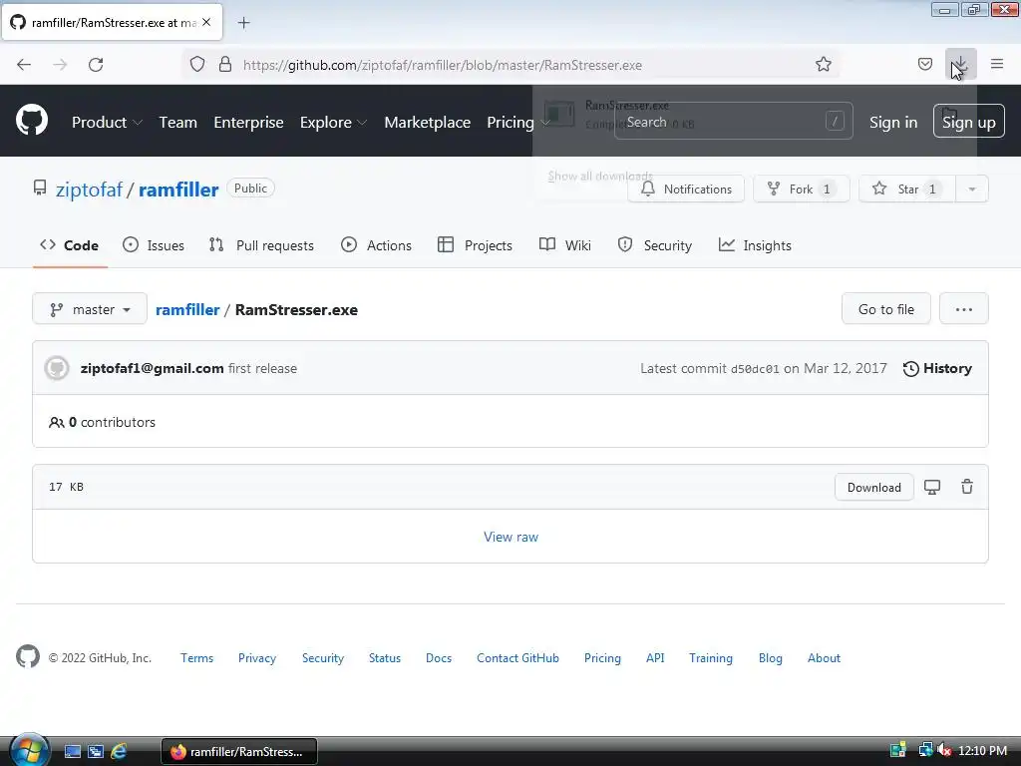Expand the Explore menu
This screenshot has height=766, width=1021.
(333, 122)
